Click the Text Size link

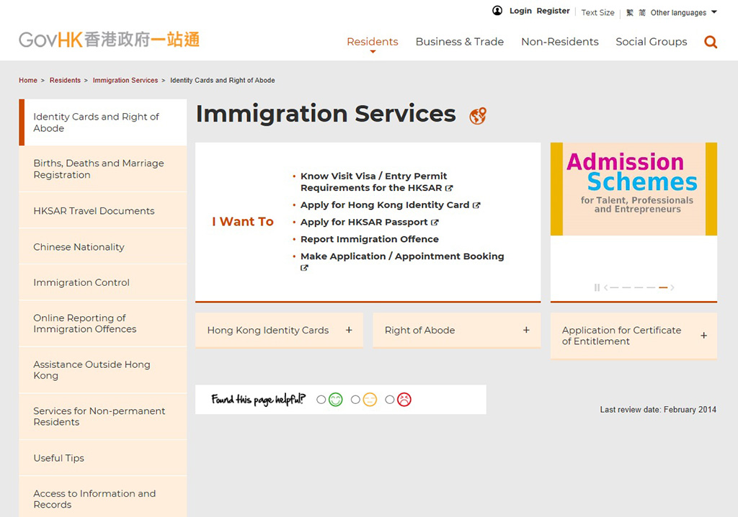[x=597, y=13]
